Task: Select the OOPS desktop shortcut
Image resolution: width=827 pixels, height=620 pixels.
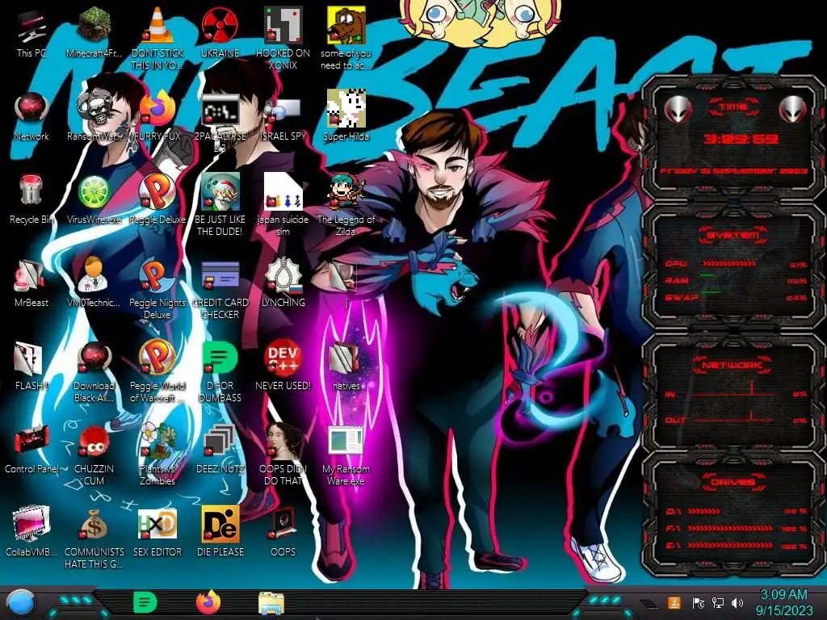Action: click(283, 533)
